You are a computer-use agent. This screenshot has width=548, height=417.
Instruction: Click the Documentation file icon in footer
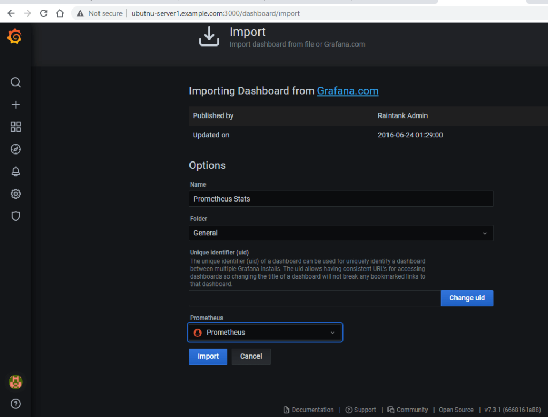tap(286, 410)
